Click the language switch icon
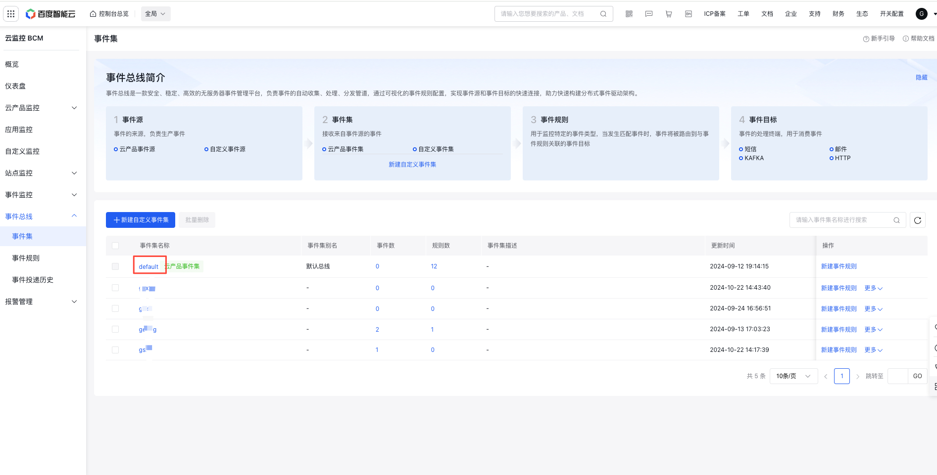The width and height of the screenshot is (937, 475). [689, 14]
